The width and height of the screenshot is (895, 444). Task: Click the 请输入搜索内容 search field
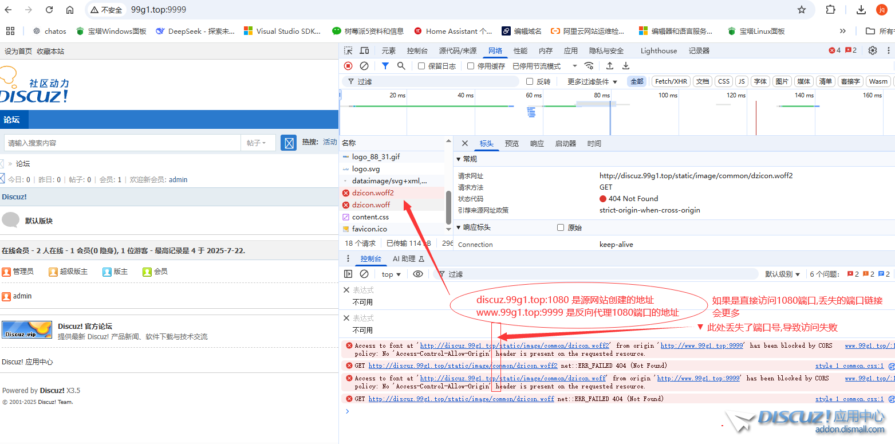(x=123, y=143)
